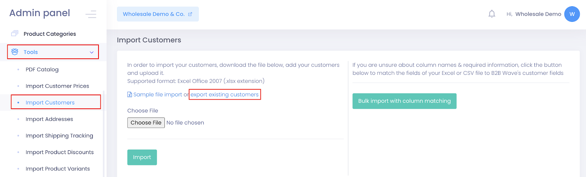The height and width of the screenshot is (177, 586).
Task: Select Import Customers in sidebar
Action: coord(50,103)
